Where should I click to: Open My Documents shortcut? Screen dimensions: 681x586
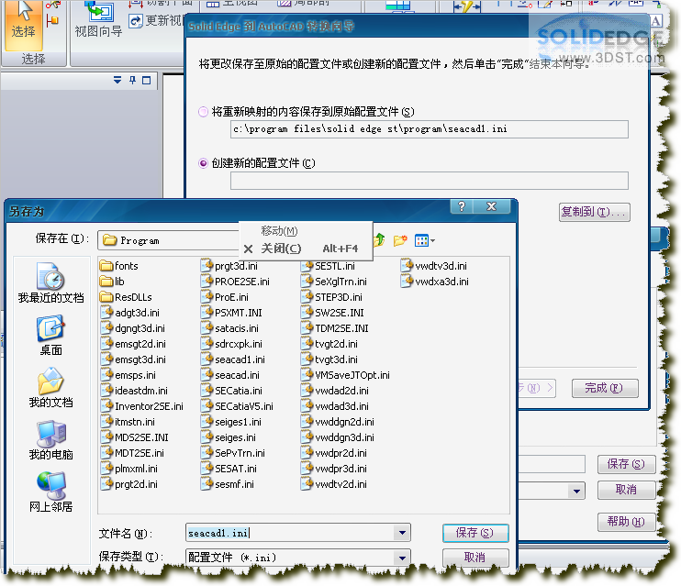[x=50, y=388]
